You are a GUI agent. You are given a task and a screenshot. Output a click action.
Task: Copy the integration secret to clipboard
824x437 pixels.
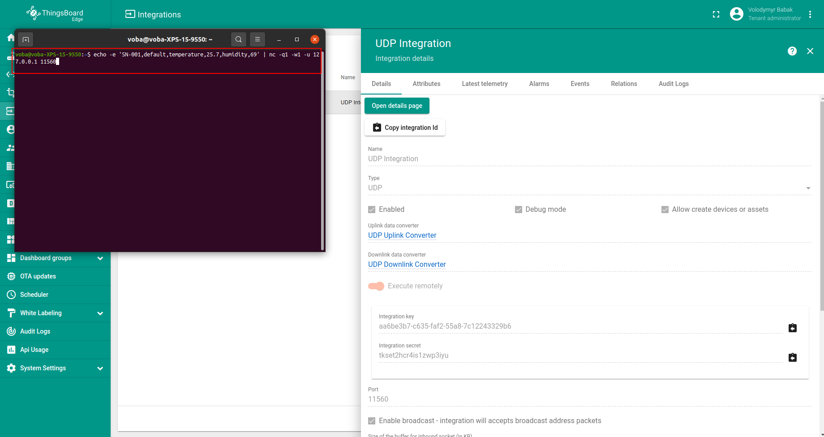[x=793, y=357]
